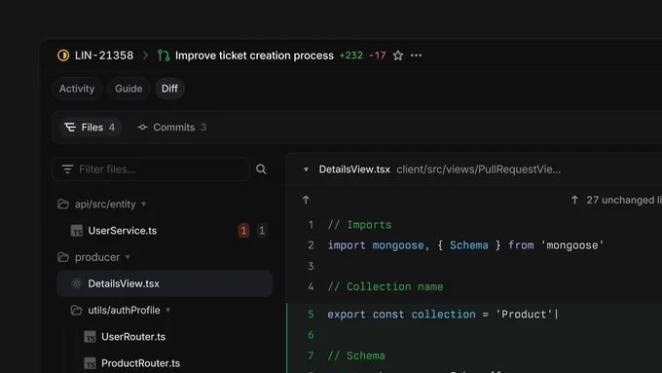Click the 'Product' string on line 5
Viewport: 662px width, 373px height.
(524, 315)
